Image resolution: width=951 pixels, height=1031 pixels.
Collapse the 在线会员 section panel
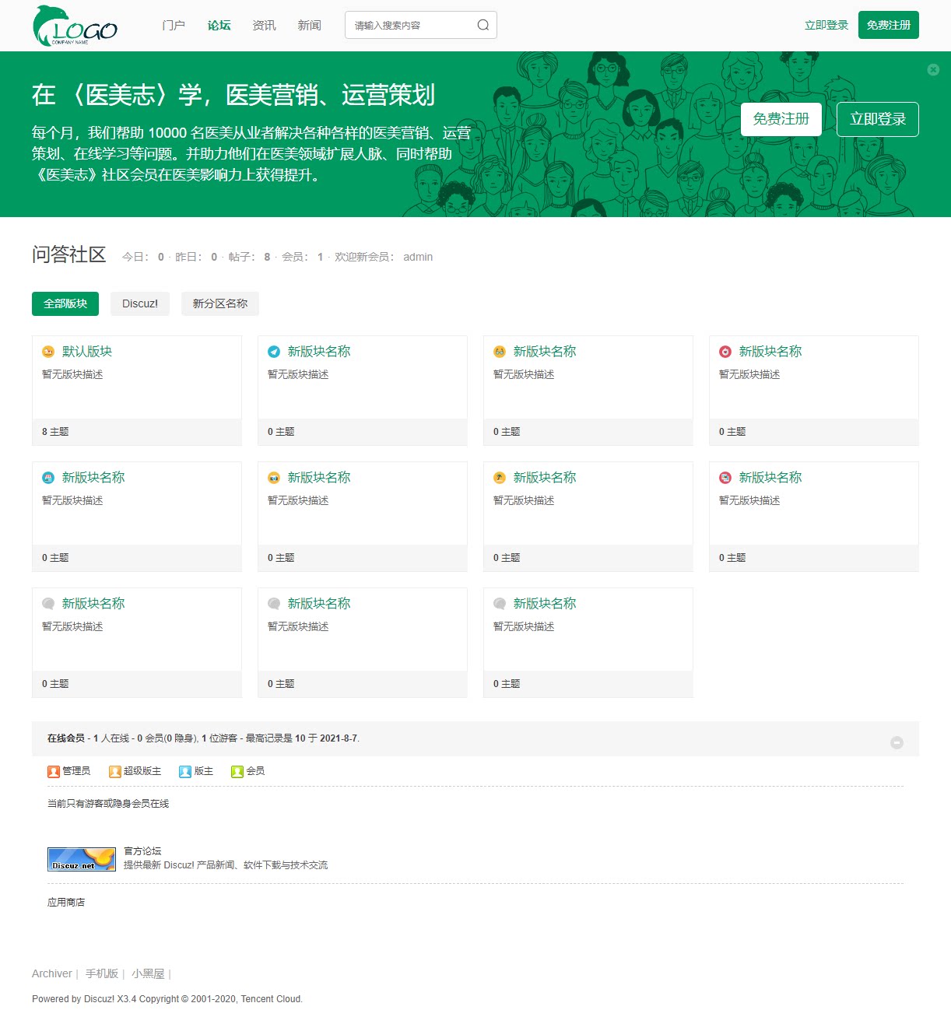(897, 742)
